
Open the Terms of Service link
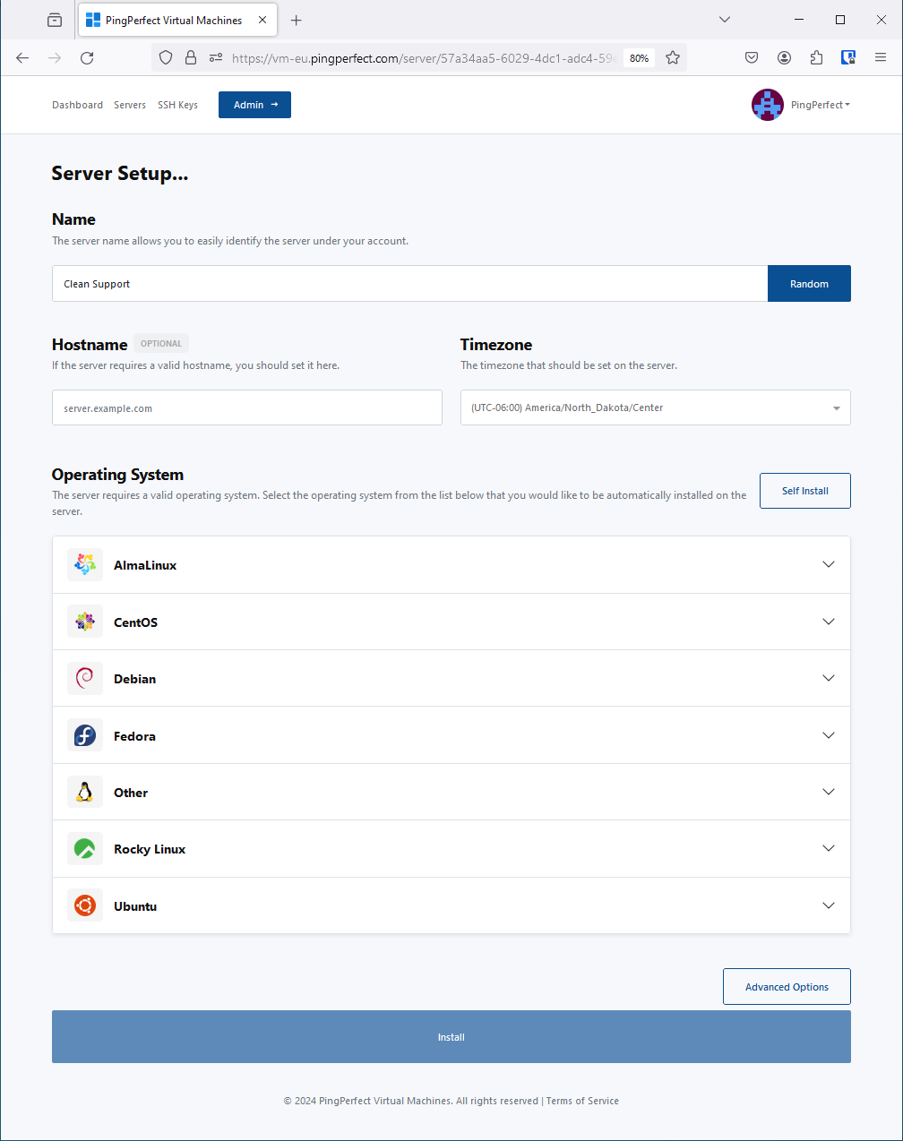click(582, 1101)
